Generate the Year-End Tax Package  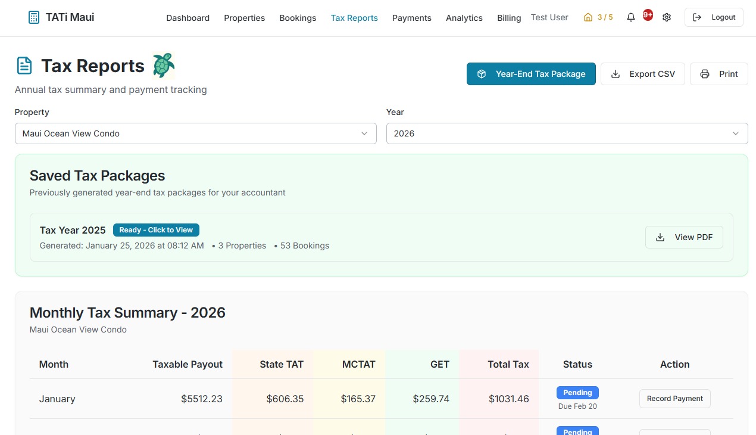coord(531,74)
